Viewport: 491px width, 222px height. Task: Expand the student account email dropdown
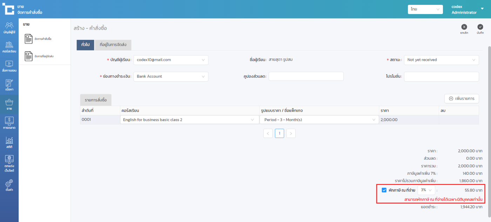(x=170, y=60)
